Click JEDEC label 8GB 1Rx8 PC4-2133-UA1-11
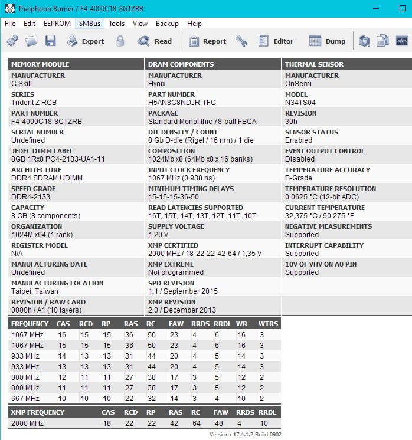 click(x=58, y=159)
